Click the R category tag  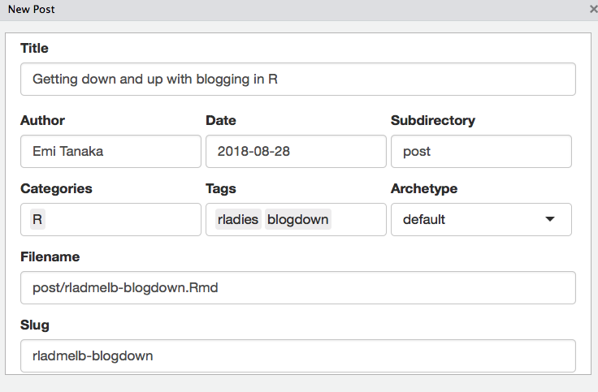coord(37,219)
